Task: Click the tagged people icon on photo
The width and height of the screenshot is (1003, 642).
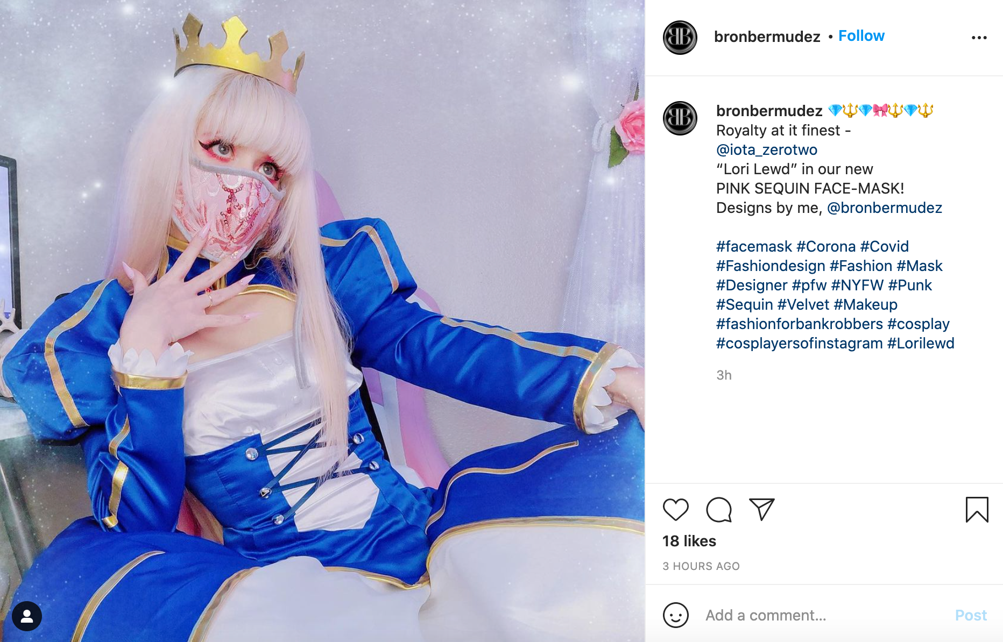Action: pyautogui.click(x=27, y=616)
